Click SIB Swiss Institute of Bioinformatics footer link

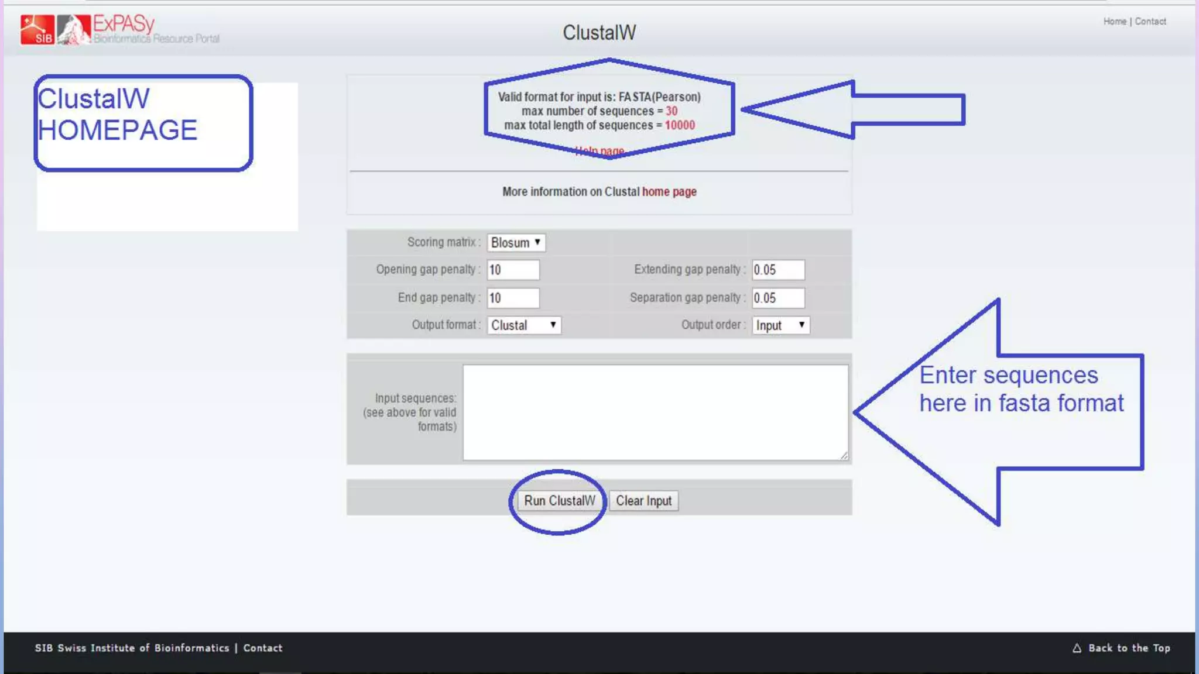tap(132, 648)
